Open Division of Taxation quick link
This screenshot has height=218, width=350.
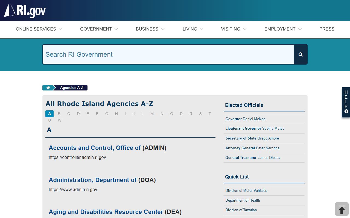point(241,210)
